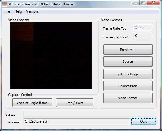Quit the Animator application

[143, 121]
